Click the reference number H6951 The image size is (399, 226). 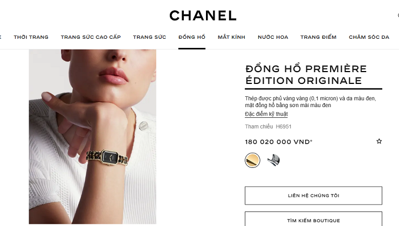[284, 126]
